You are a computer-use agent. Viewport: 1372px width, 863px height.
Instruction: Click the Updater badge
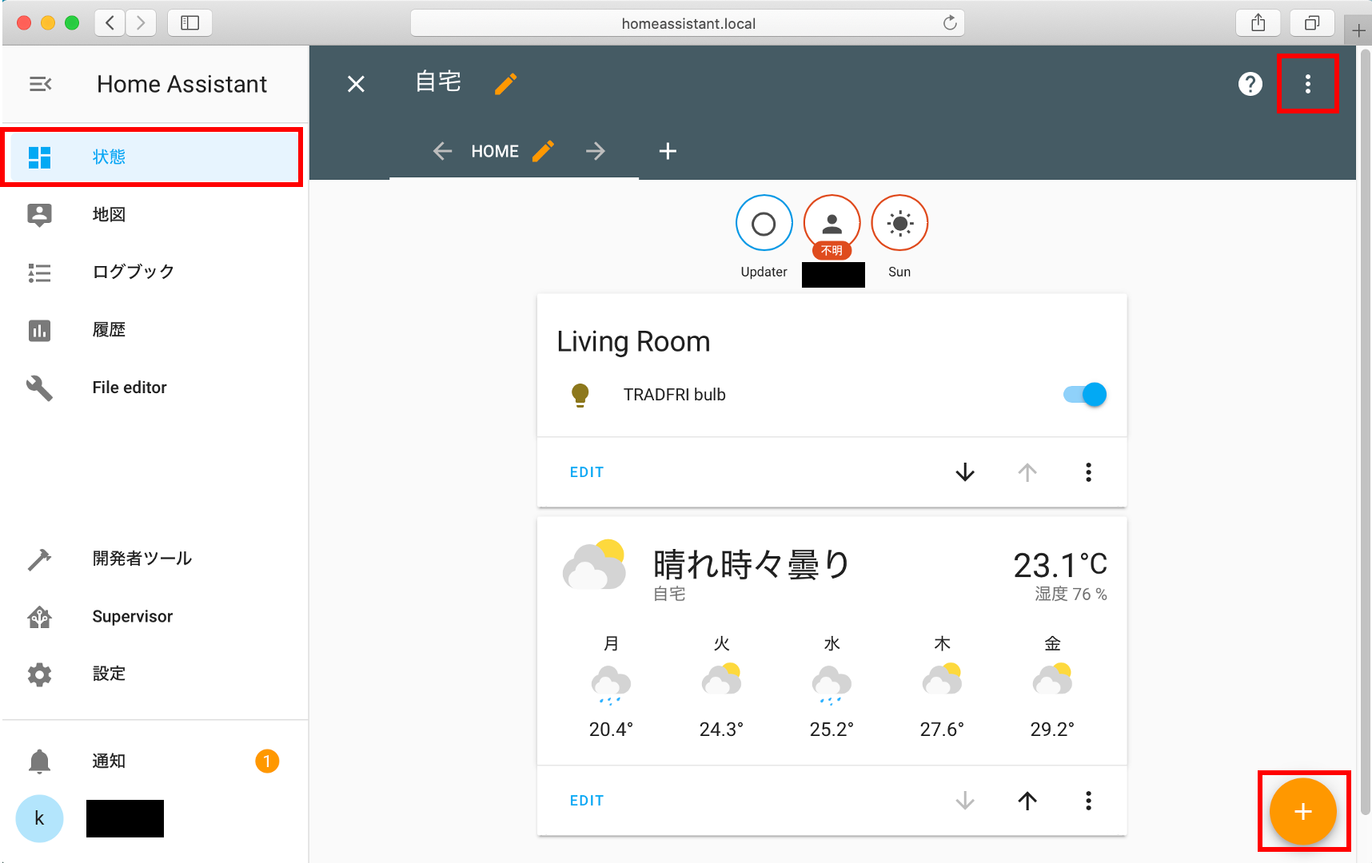(764, 224)
